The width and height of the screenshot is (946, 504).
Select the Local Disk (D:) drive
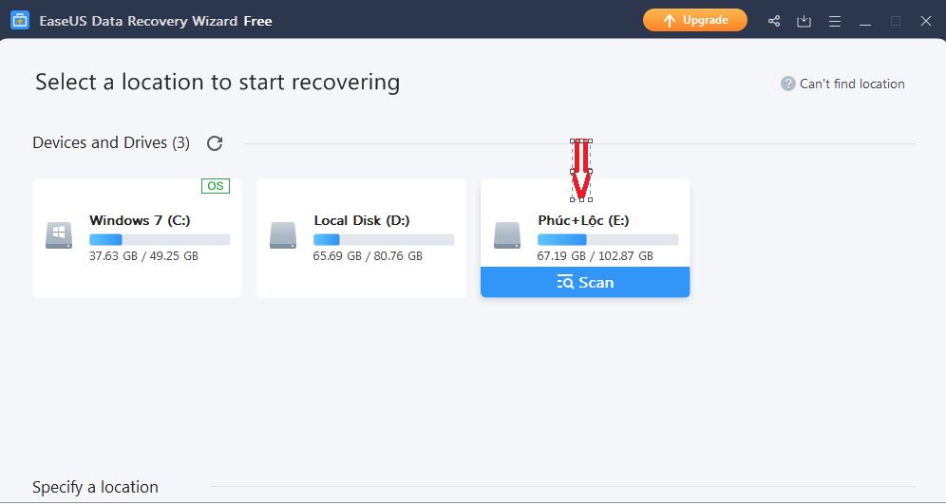[361, 238]
